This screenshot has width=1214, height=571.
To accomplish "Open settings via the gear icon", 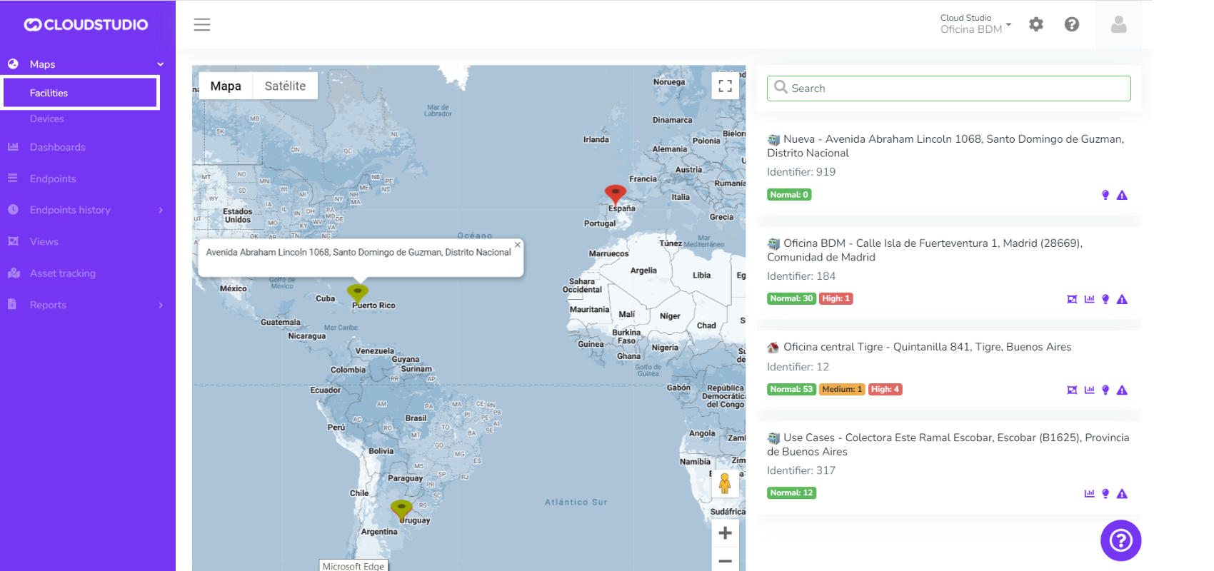I will pyautogui.click(x=1036, y=24).
